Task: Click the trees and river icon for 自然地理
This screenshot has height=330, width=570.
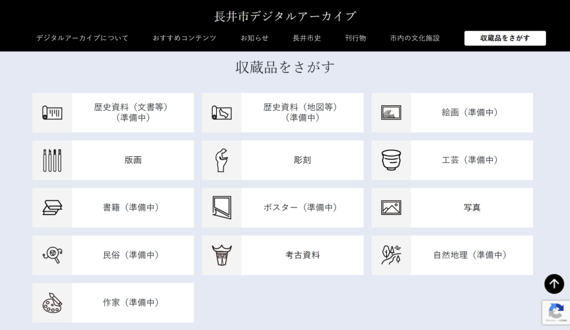Action: [x=391, y=255]
